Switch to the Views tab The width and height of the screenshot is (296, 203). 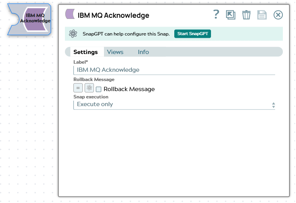point(115,52)
